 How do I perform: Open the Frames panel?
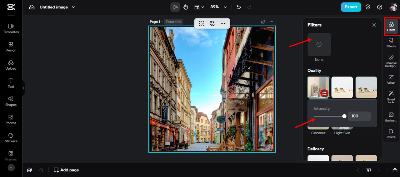pyautogui.click(x=11, y=156)
